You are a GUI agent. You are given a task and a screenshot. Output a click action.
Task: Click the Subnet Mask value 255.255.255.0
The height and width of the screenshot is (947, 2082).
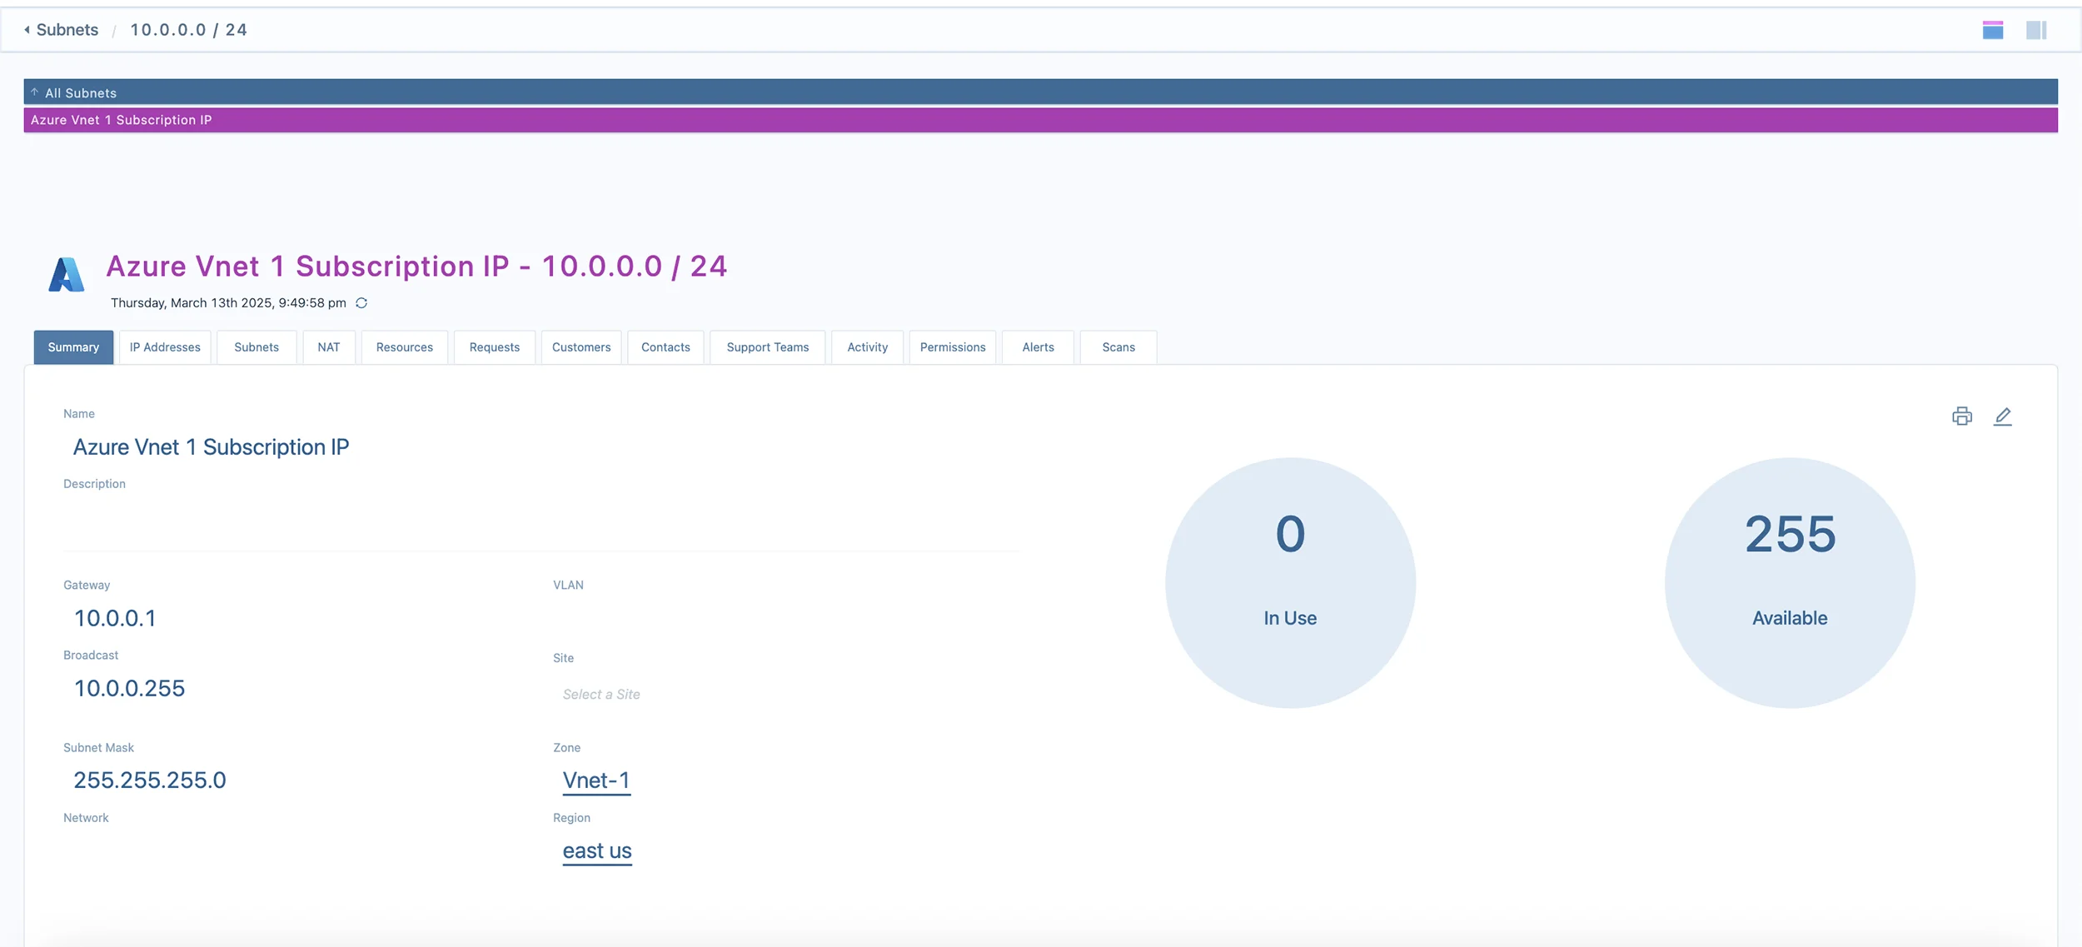tap(150, 780)
